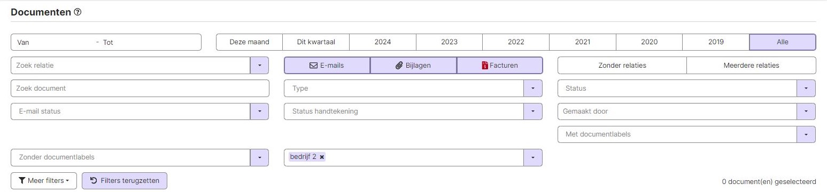This screenshot has height=192, width=827.
Task: Select the 2023 period tab
Action: coord(449,42)
